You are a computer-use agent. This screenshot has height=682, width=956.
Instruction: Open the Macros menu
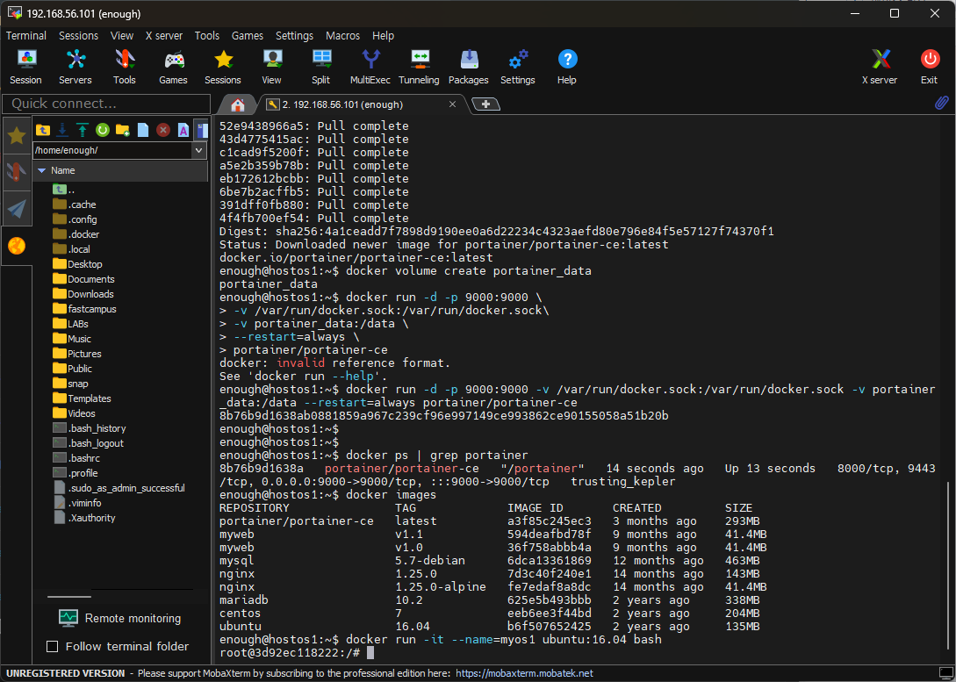coord(342,35)
